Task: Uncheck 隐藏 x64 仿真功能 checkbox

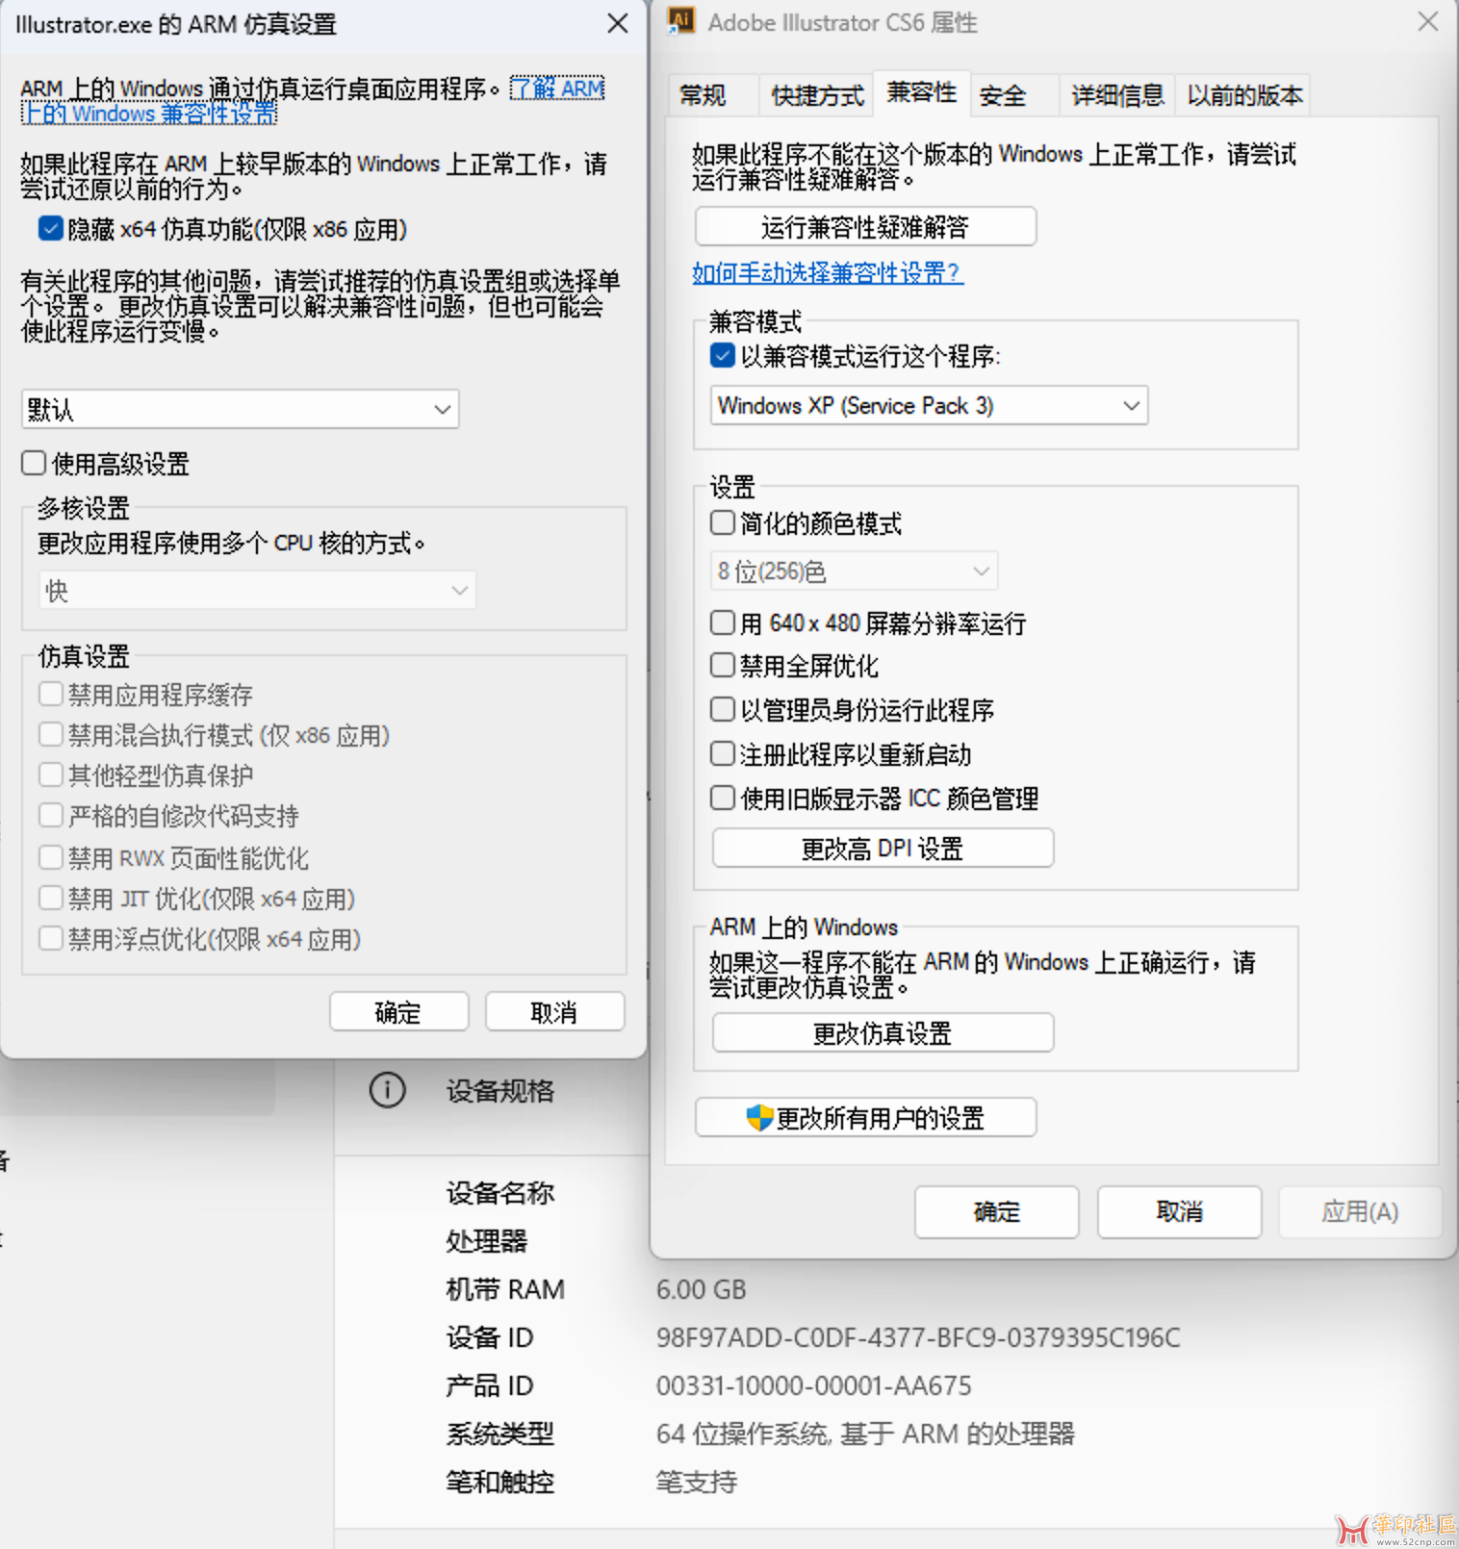Action: click(50, 229)
